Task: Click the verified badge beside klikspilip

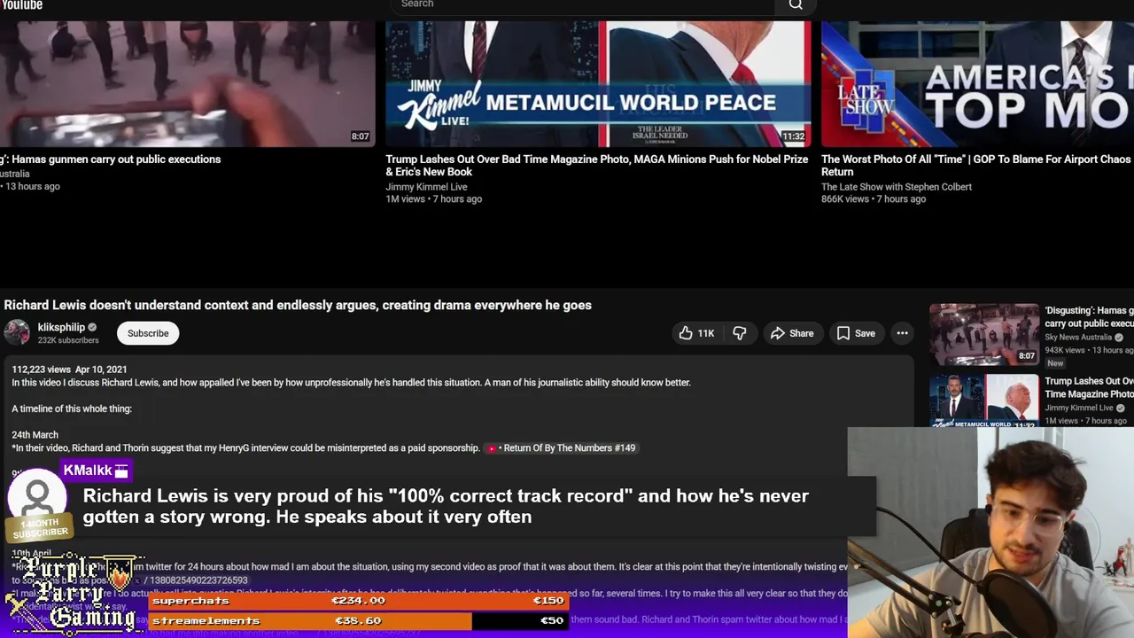Action: click(x=92, y=327)
